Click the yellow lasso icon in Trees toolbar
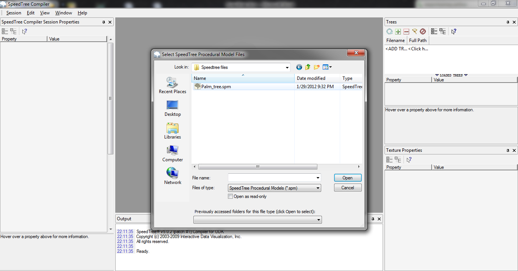Viewport: 518px width, 271px height. [414, 32]
